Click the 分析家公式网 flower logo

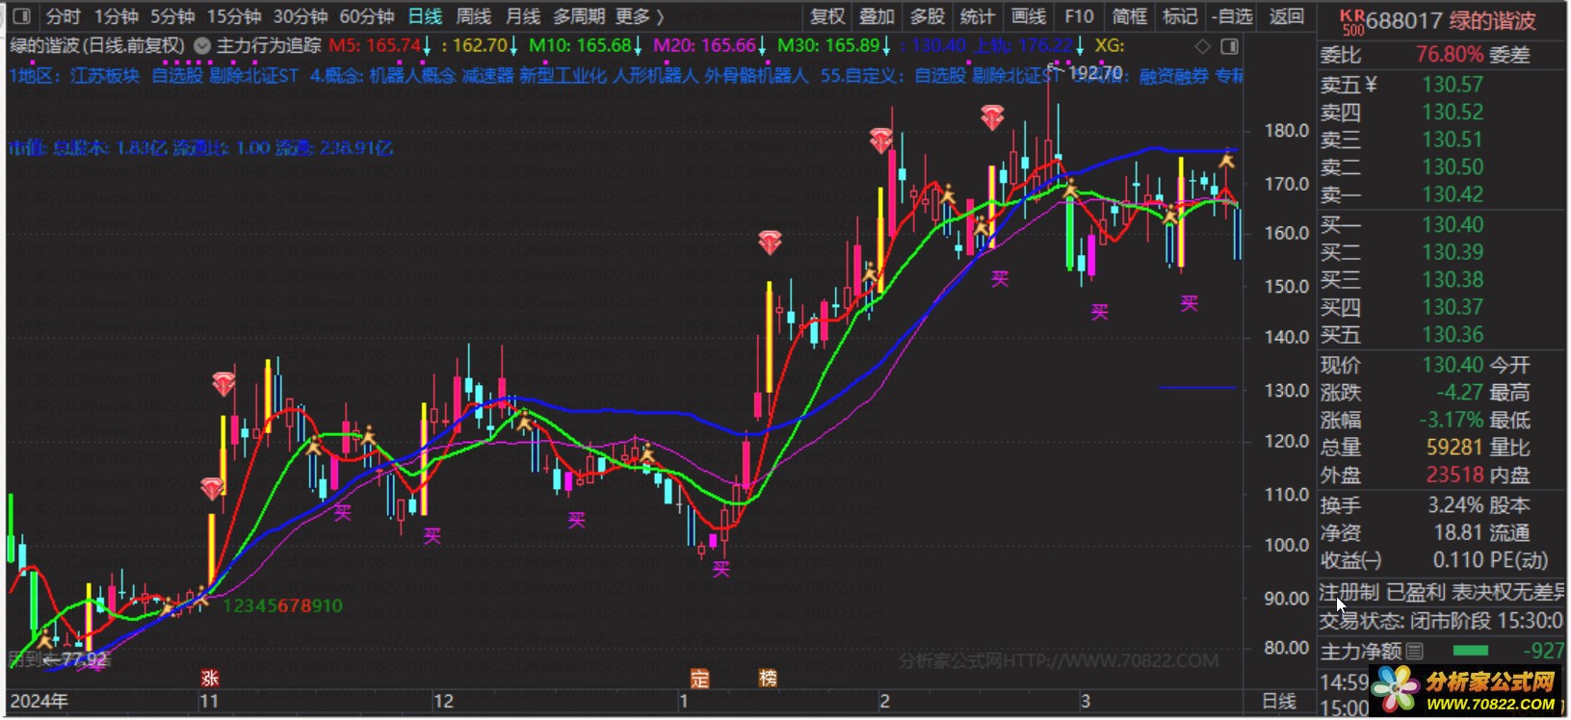[x=1395, y=689]
